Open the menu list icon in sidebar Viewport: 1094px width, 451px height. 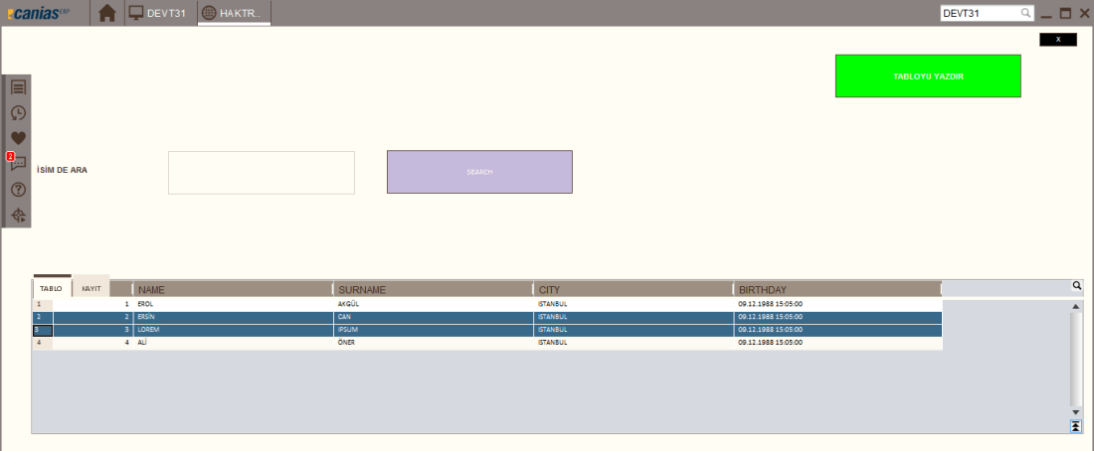tap(18, 87)
